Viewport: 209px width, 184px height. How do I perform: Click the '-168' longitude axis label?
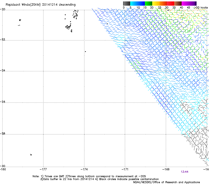(166, 170)
